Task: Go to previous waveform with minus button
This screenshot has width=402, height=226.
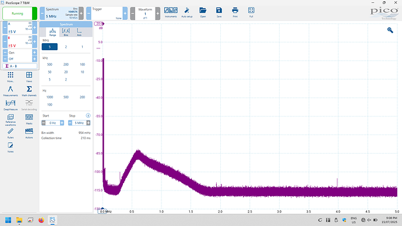Action: click(x=133, y=13)
